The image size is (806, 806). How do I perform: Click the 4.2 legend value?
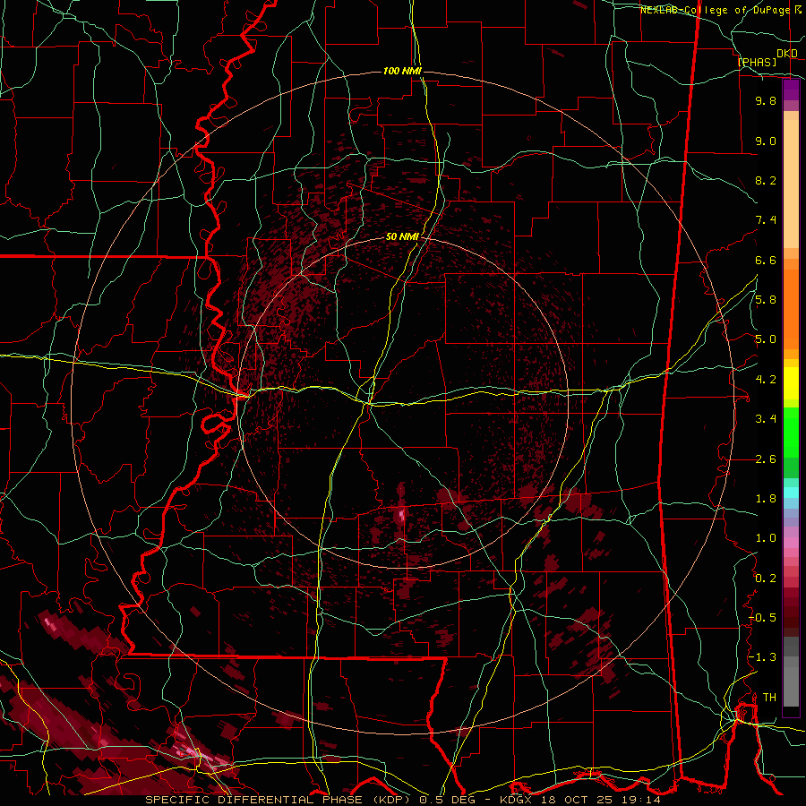(x=766, y=380)
